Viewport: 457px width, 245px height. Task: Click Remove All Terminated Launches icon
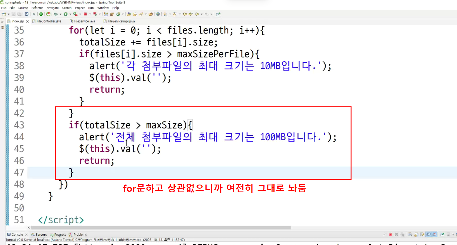pos(402,235)
